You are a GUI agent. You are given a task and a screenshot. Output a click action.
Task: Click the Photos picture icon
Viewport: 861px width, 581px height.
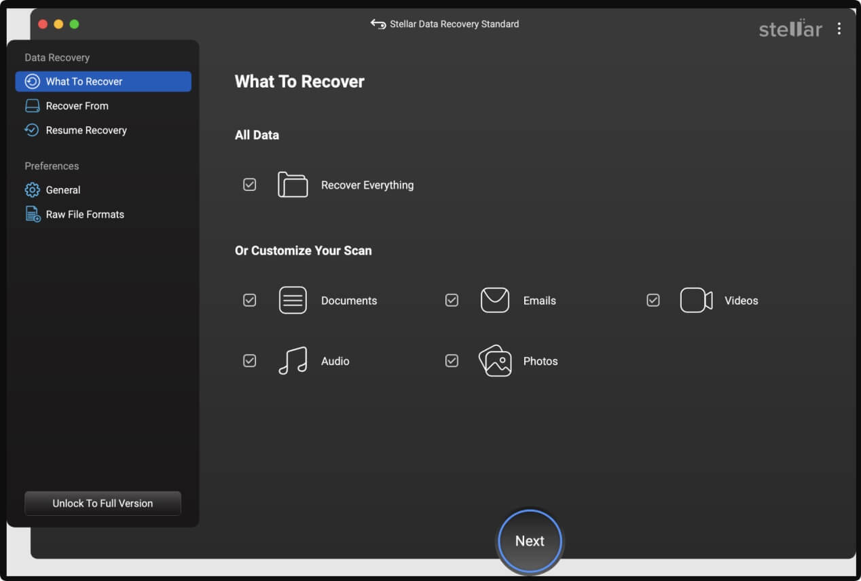point(495,361)
